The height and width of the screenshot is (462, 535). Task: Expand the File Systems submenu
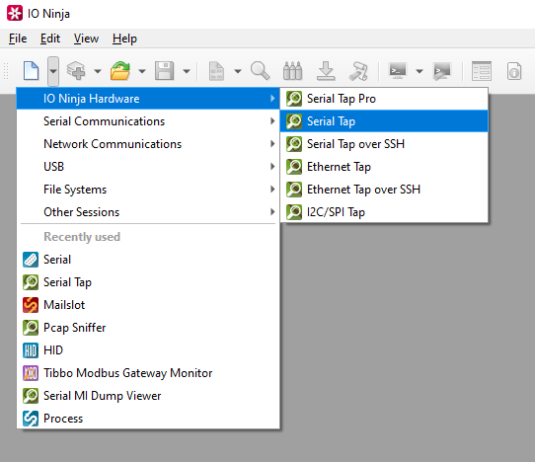pos(148,190)
